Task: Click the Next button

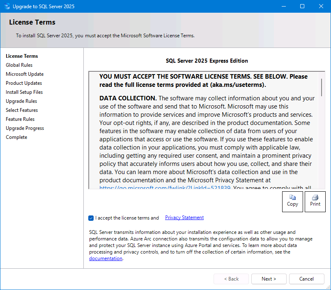Action: click(x=269, y=279)
